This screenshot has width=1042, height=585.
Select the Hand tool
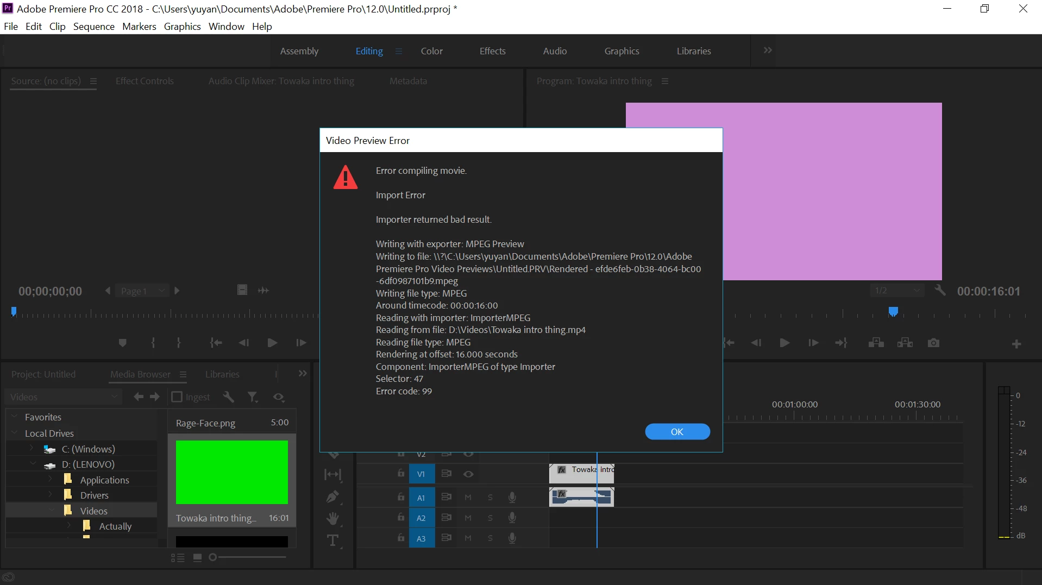tap(332, 519)
